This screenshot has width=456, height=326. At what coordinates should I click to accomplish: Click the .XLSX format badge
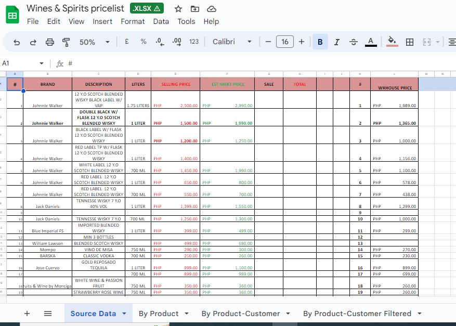point(147,8)
